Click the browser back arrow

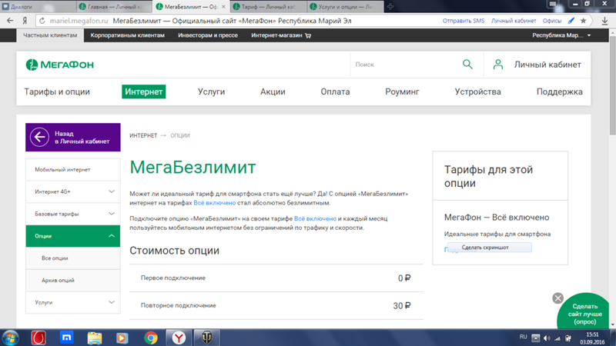[x=10, y=21]
